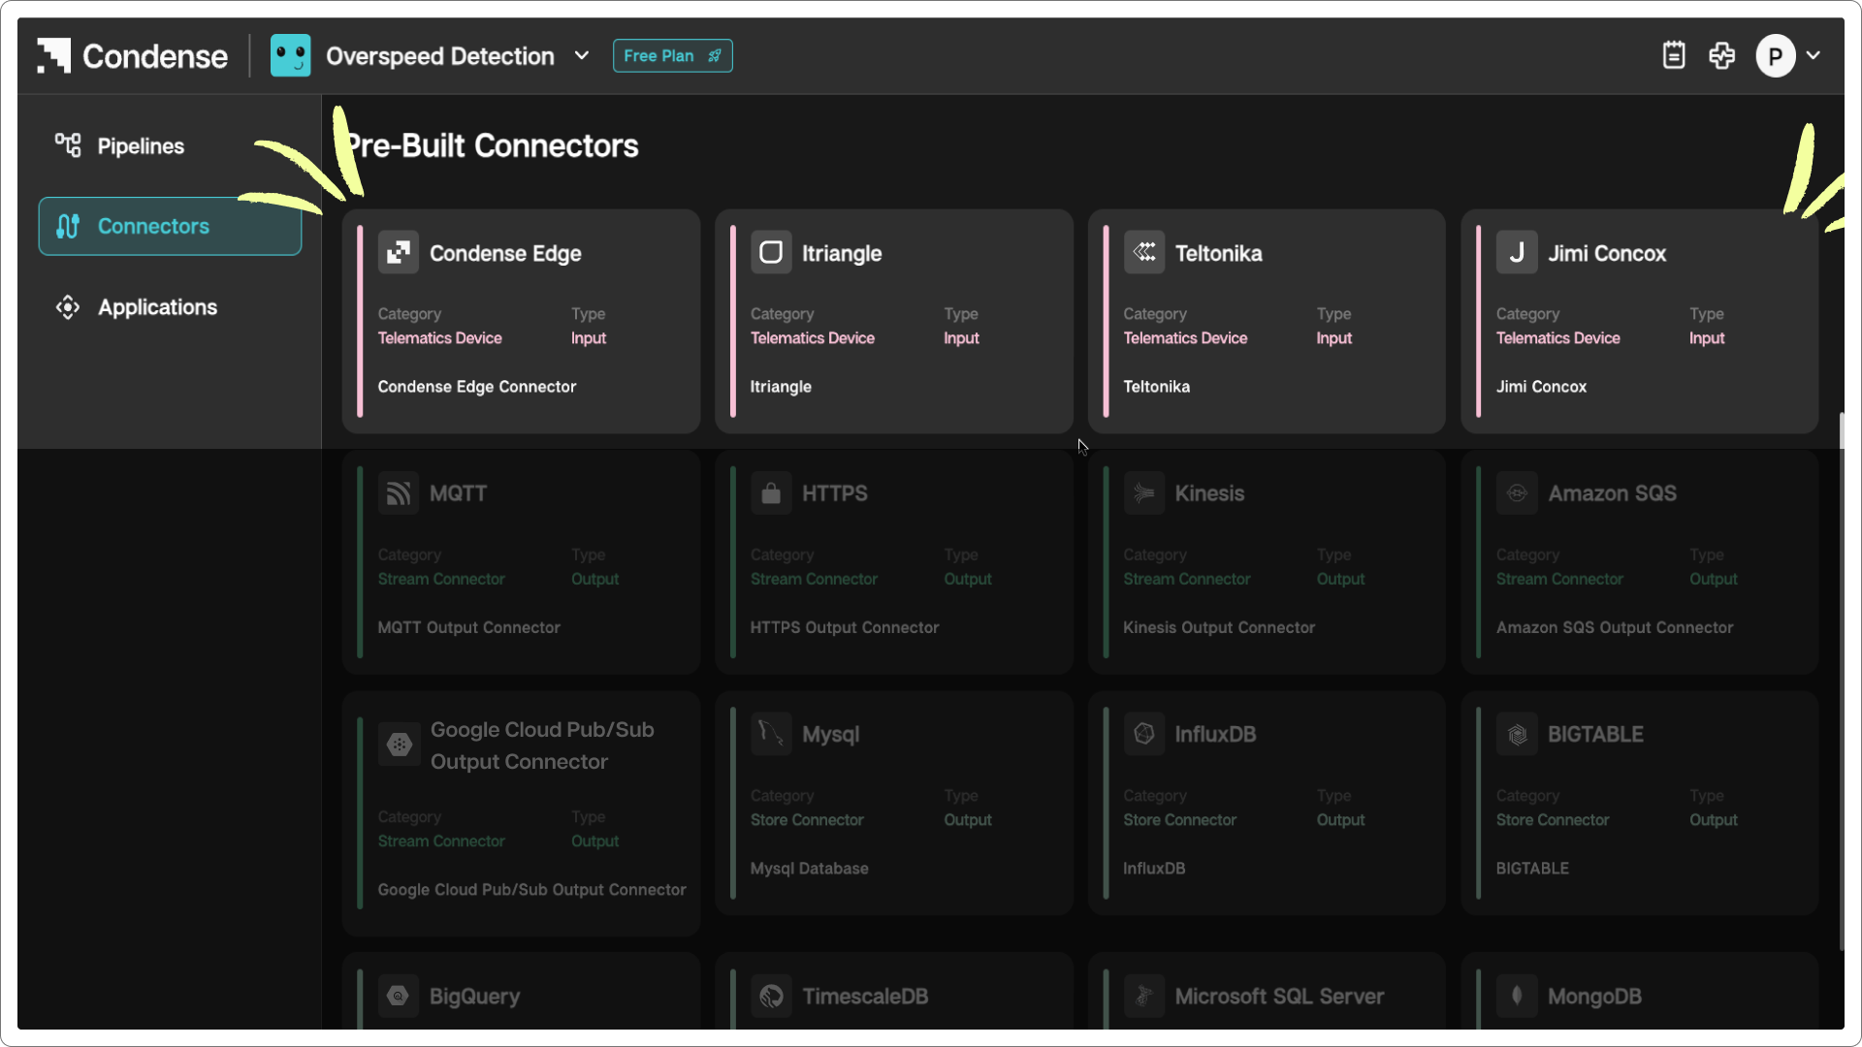Click 'Mysql Database' description text
The width and height of the screenshot is (1862, 1047).
click(810, 869)
